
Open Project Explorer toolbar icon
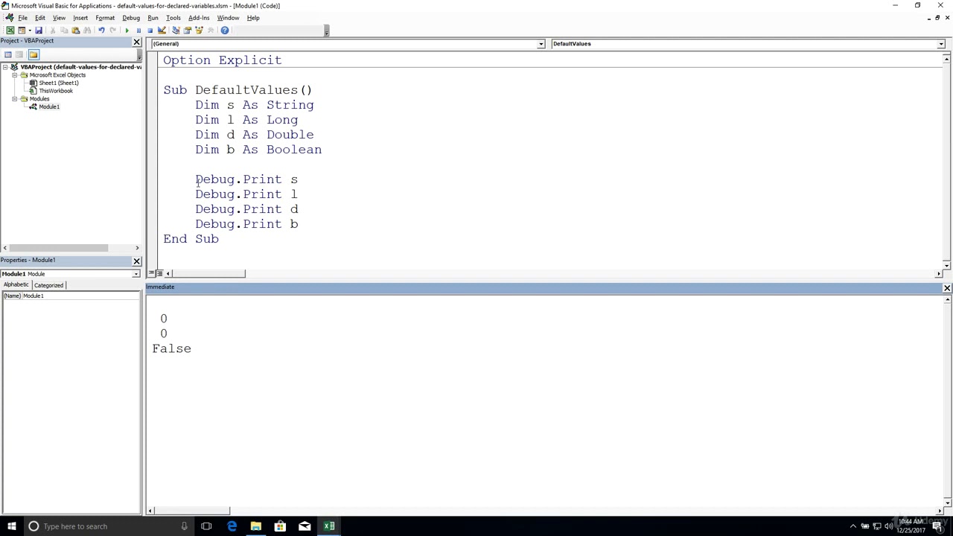176,31
